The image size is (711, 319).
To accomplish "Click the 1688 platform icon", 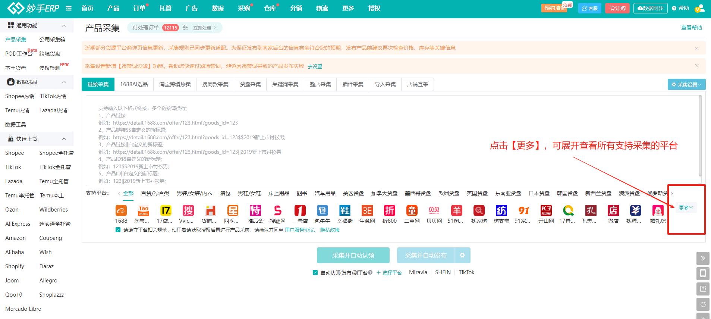I will (121, 211).
